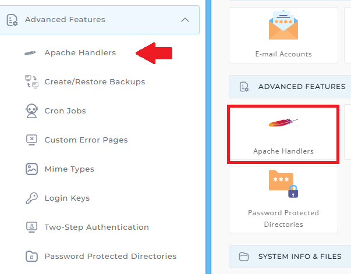The width and height of the screenshot is (351, 274).
Task: Open the E-mail Accounts envelope tile
Action: pos(283,35)
